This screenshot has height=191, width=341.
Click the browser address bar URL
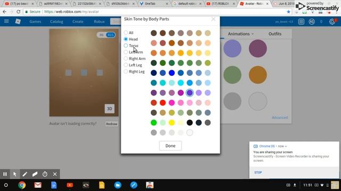pyautogui.click(x=71, y=12)
